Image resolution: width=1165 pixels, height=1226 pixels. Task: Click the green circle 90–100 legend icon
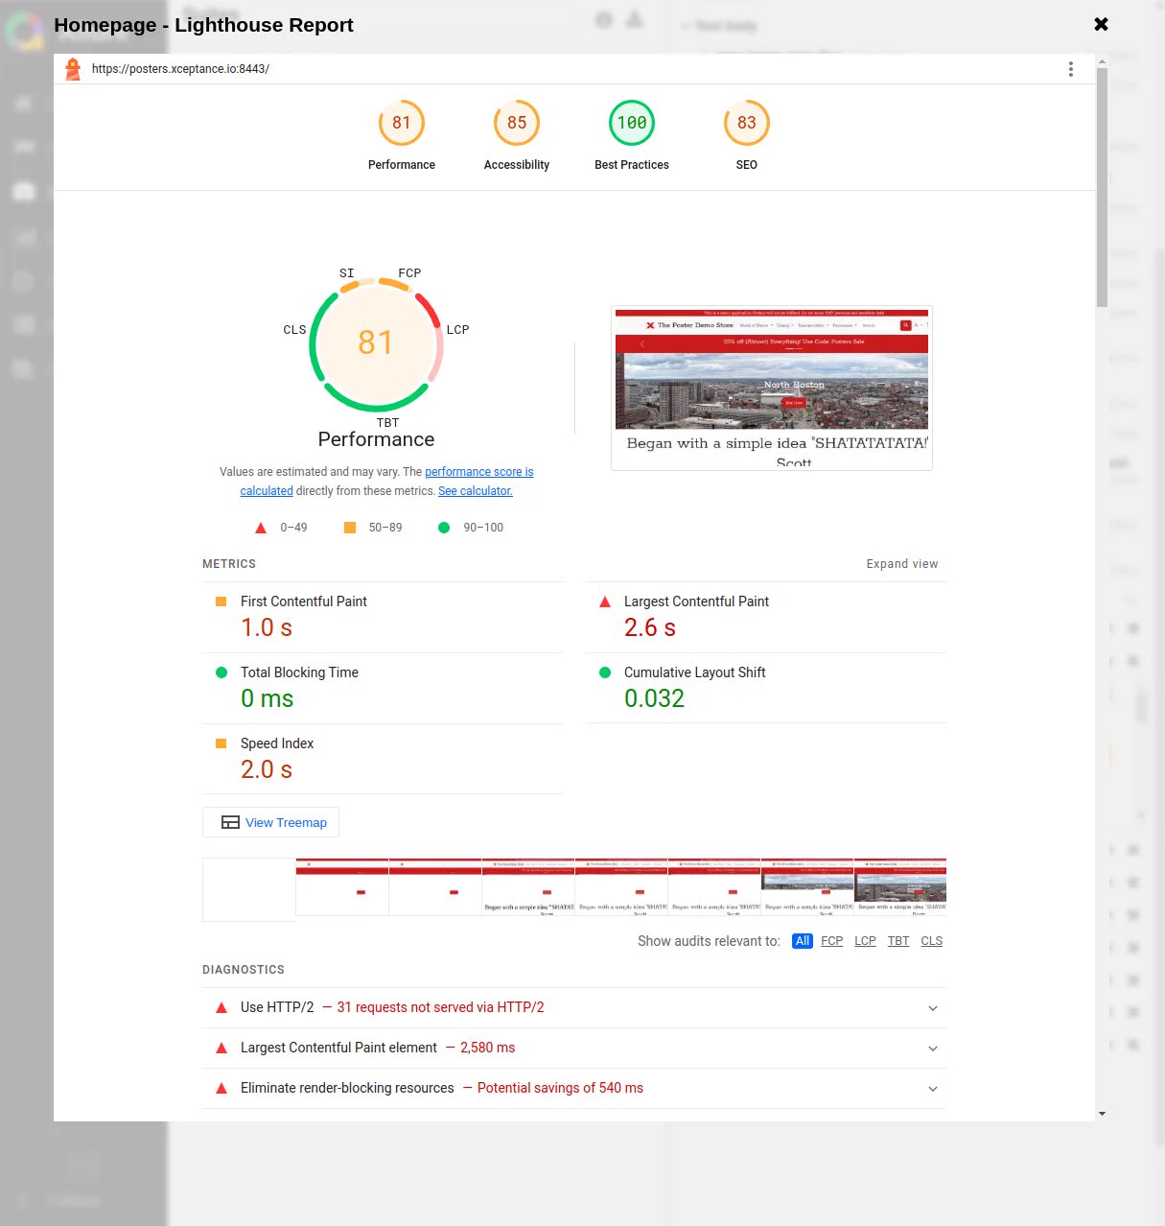(444, 528)
